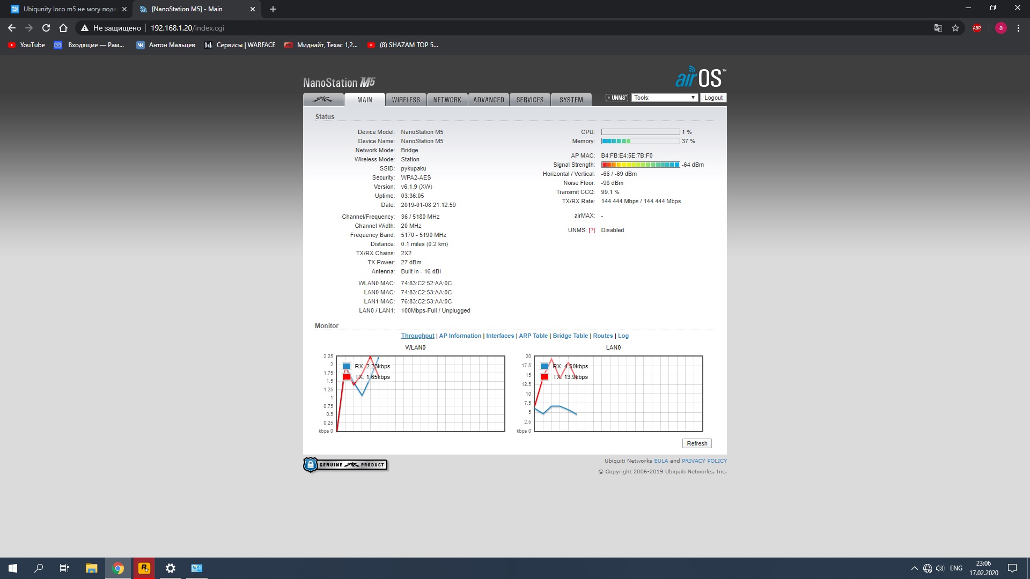Open File Explorer from the taskbar

92,568
